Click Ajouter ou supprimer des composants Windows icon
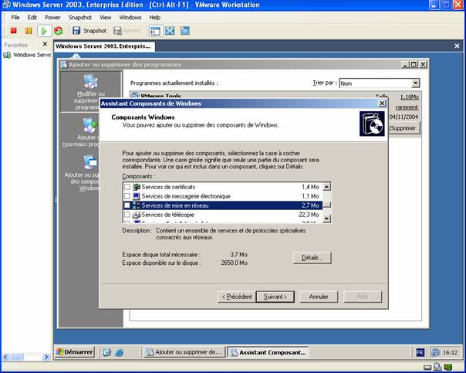Image resolution: width=466 pixels, height=373 pixels. click(90, 162)
